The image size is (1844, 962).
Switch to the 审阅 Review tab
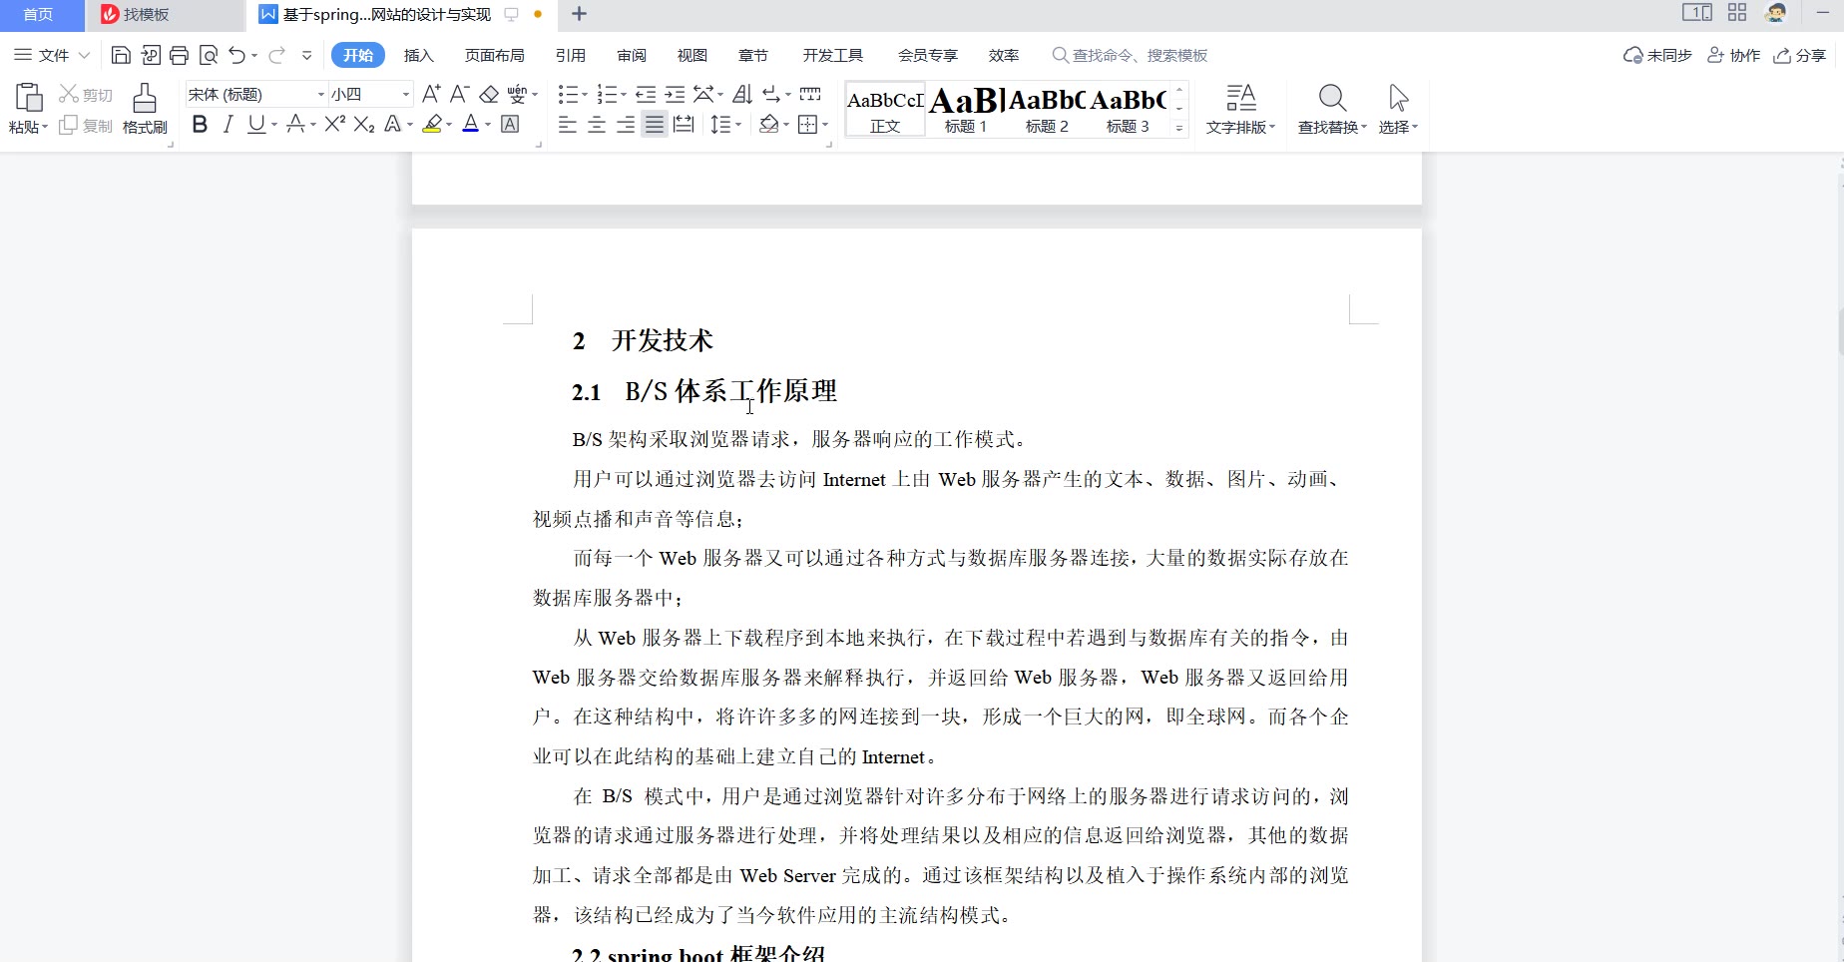pos(632,55)
